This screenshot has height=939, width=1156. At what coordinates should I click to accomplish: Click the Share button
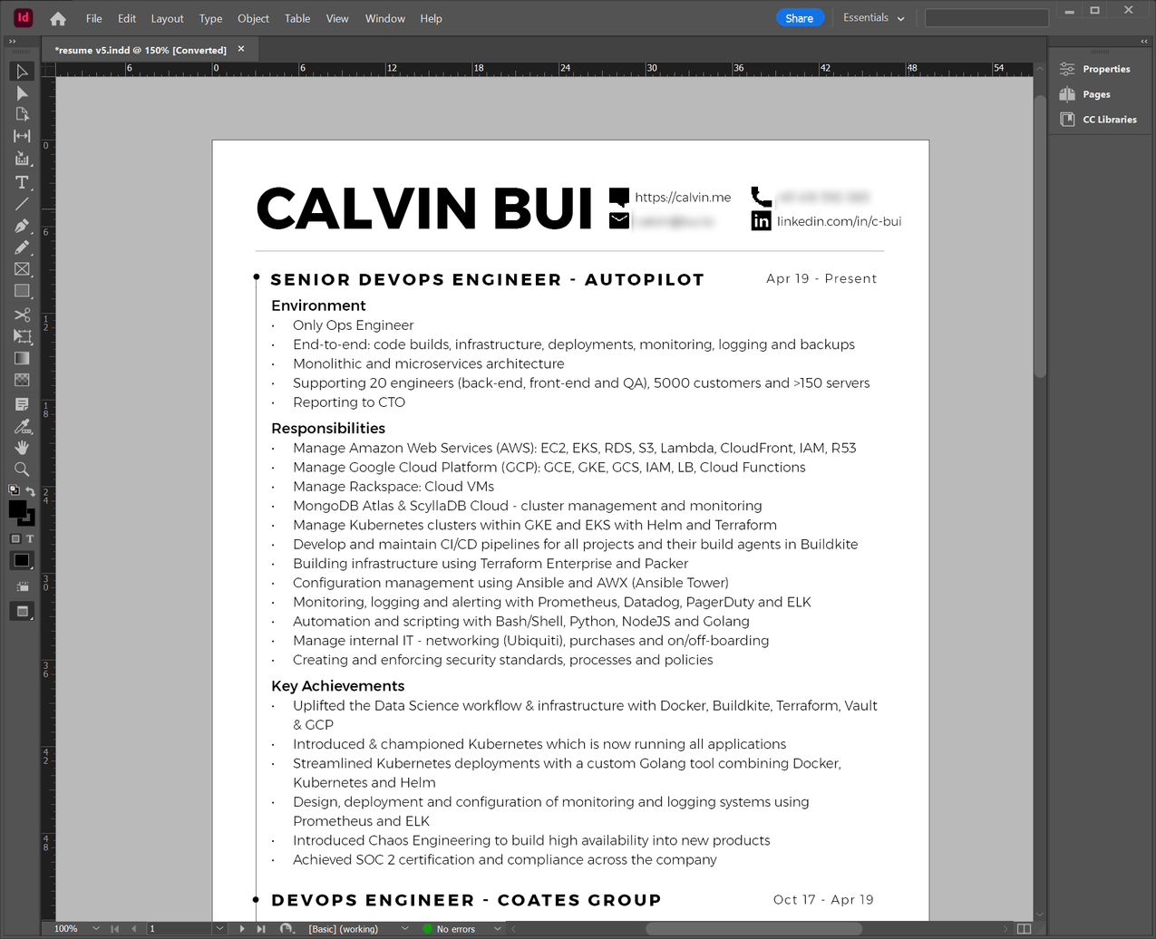click(x=799, y=17)
